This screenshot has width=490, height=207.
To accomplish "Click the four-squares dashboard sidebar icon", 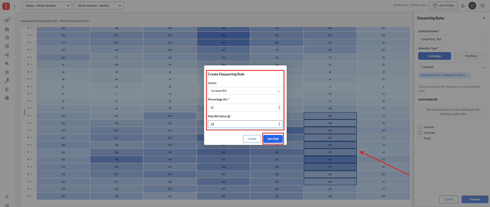I will (x=7, y=46).
